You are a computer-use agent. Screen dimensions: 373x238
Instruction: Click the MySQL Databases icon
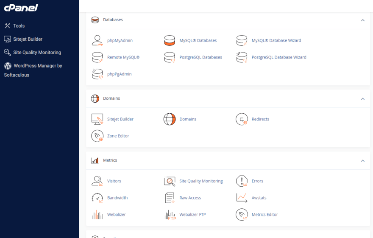[x=170, y=40]
